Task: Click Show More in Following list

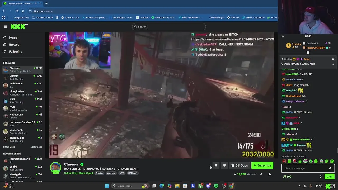Action: [x=9, y=147]
